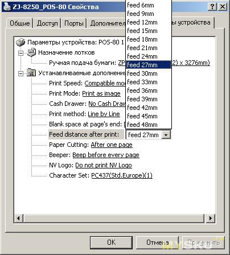230x255 pixels.
Task: Open the Порты tab
Action: click(74, 23)
